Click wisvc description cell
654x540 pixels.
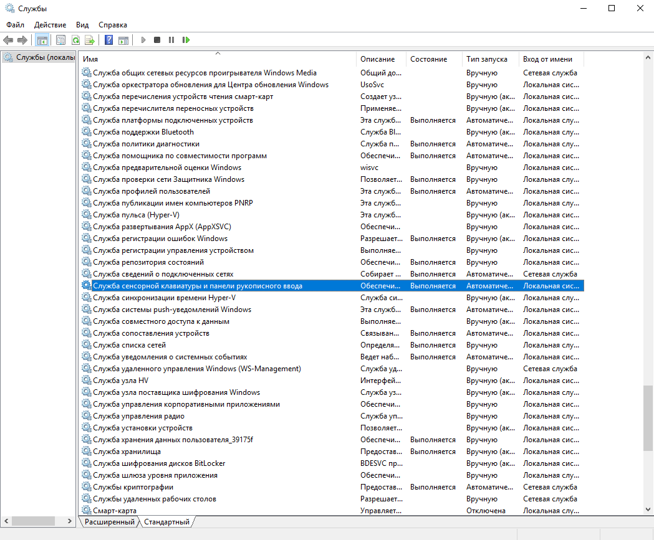pos(369,168)
